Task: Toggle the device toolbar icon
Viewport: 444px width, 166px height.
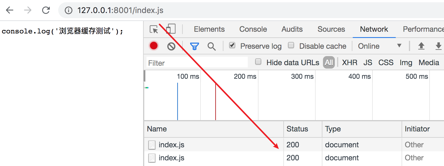Action: click(x=171, y=29)
